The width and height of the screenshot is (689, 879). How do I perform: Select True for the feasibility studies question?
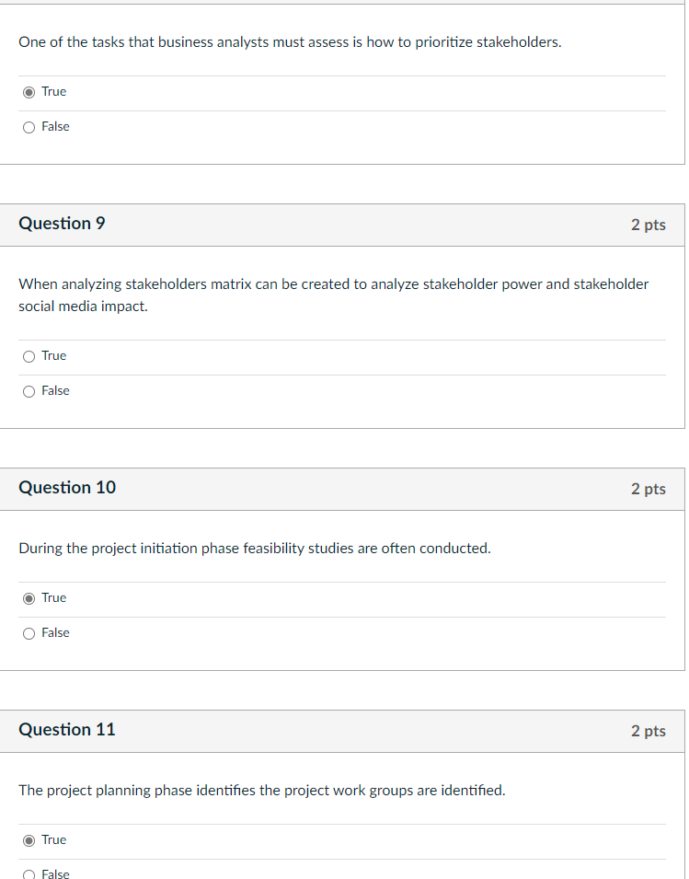(29, 597)
